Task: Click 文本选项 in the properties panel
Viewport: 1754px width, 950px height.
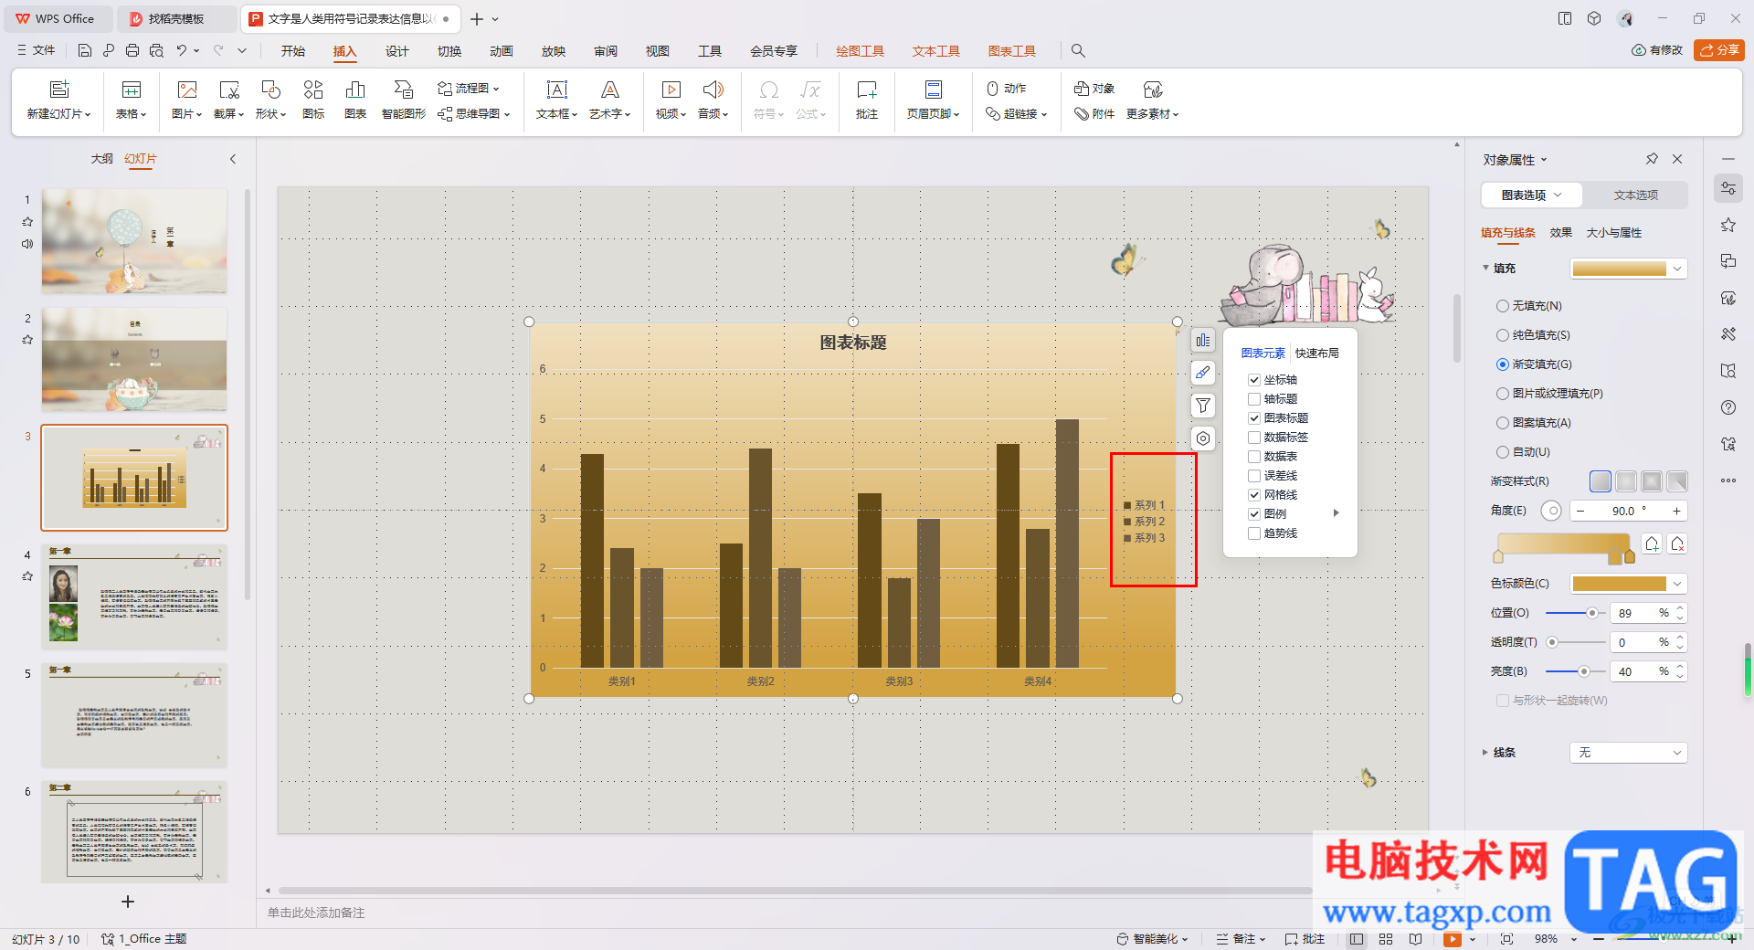Action: tap(1635, 195)
